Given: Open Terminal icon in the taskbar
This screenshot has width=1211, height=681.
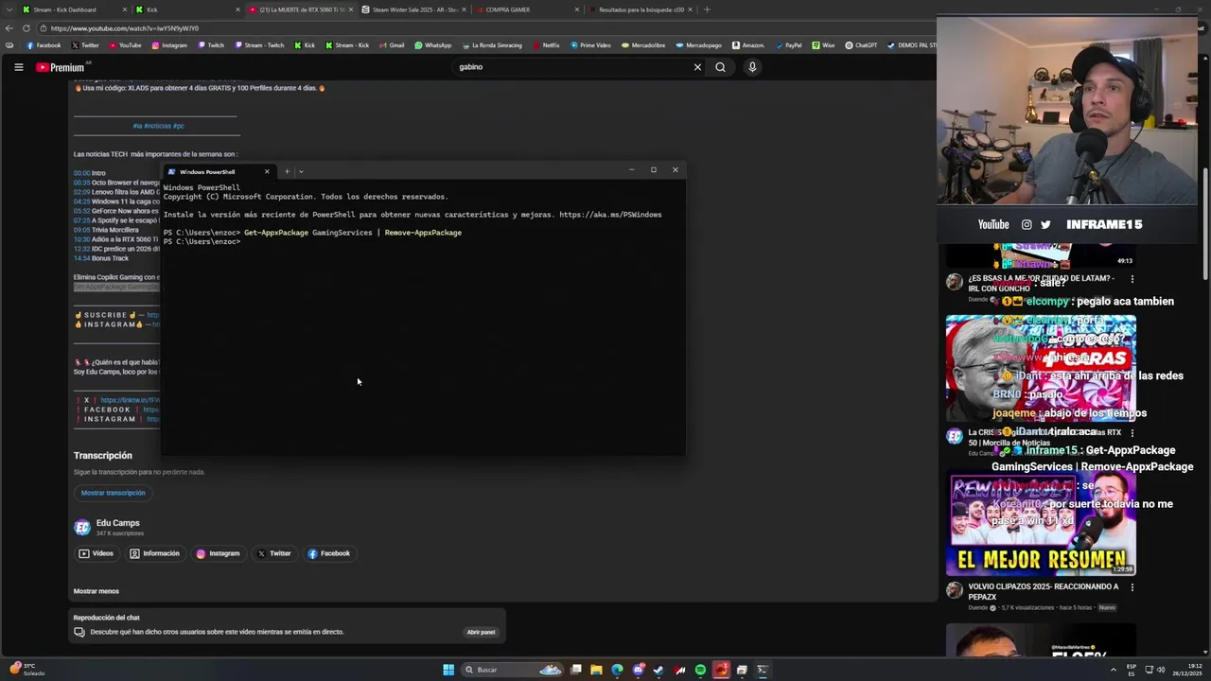Looking at the screenshot, I should click(x=763, y=670).
